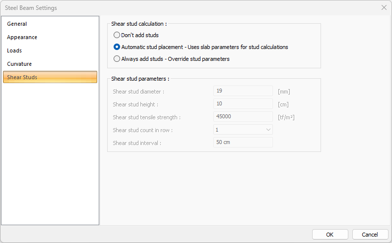Image resolution: width=392 pixels, height=243 pixels.
Task: Switch to the Appearance section
Action: [x=22, y=37]
